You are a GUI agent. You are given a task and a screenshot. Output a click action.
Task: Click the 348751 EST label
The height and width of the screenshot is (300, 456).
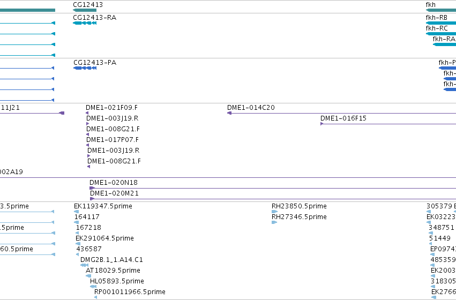tap(441, 228)
